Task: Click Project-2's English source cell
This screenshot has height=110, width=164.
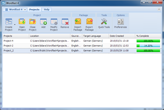Action: point(76,46)
